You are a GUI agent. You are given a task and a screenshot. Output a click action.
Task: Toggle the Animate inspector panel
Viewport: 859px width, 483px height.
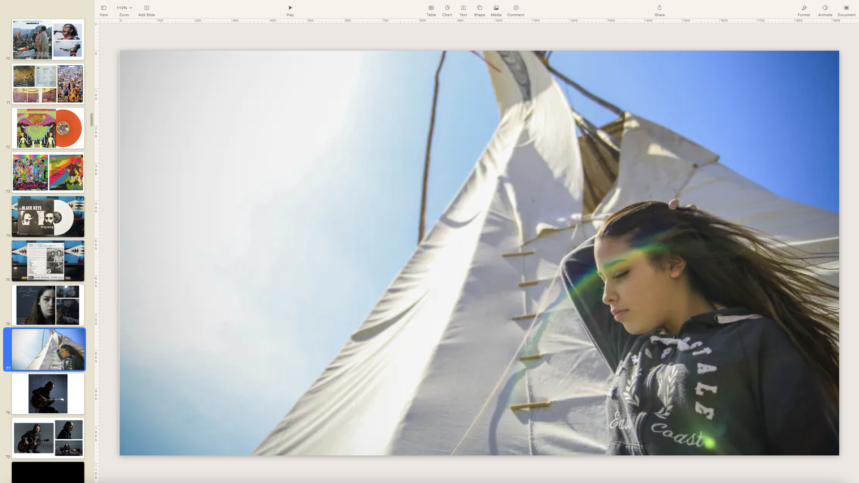[x=825, y=8]
